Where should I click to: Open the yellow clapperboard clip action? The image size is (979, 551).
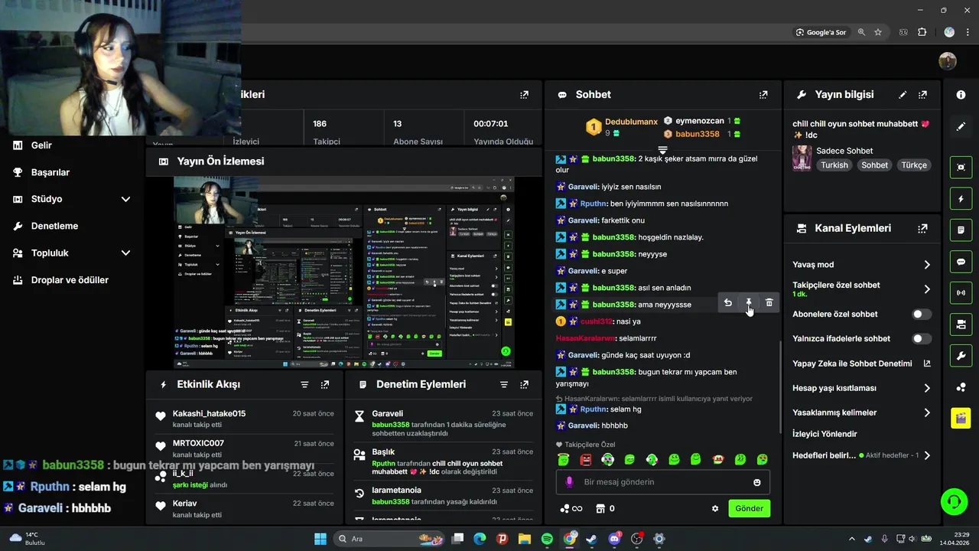[x=961, y=418]
